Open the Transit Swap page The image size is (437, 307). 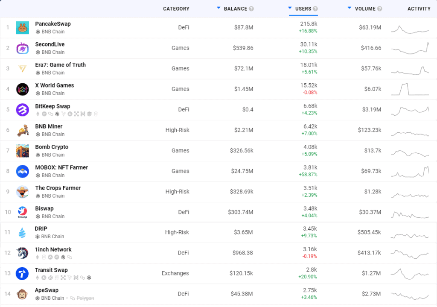click(x=51, y=270)
